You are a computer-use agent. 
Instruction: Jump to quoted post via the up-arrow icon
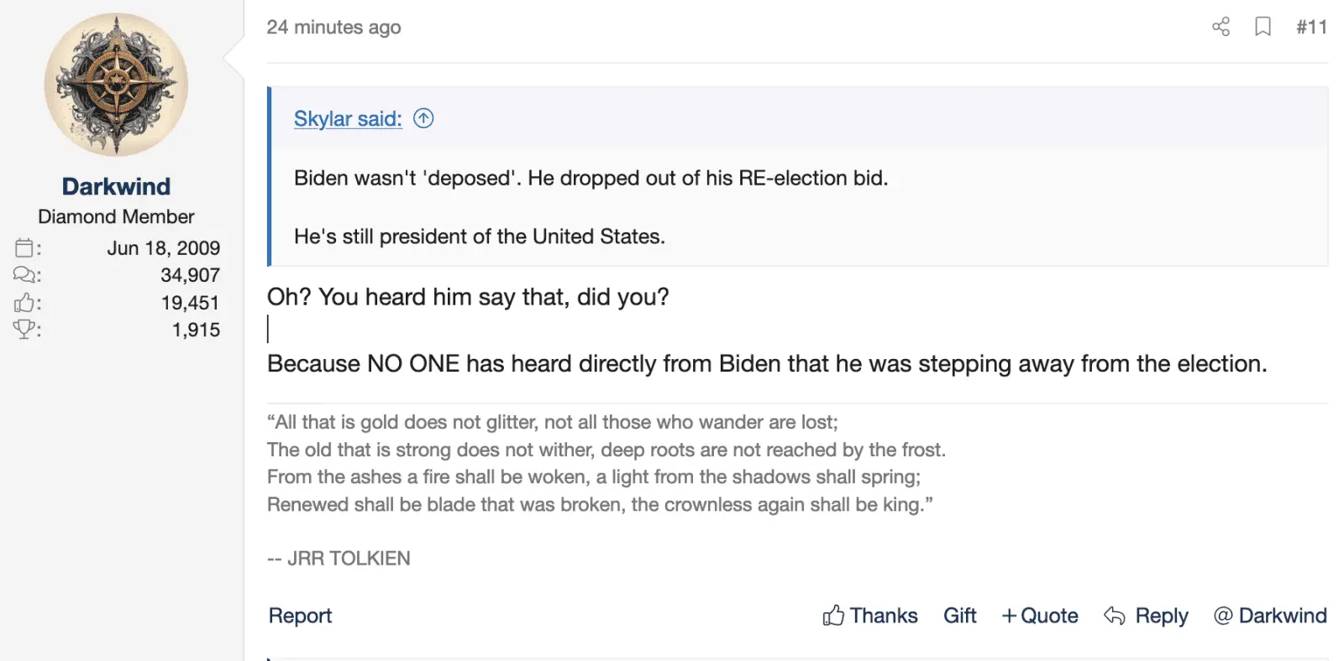[x=423, y=118]
